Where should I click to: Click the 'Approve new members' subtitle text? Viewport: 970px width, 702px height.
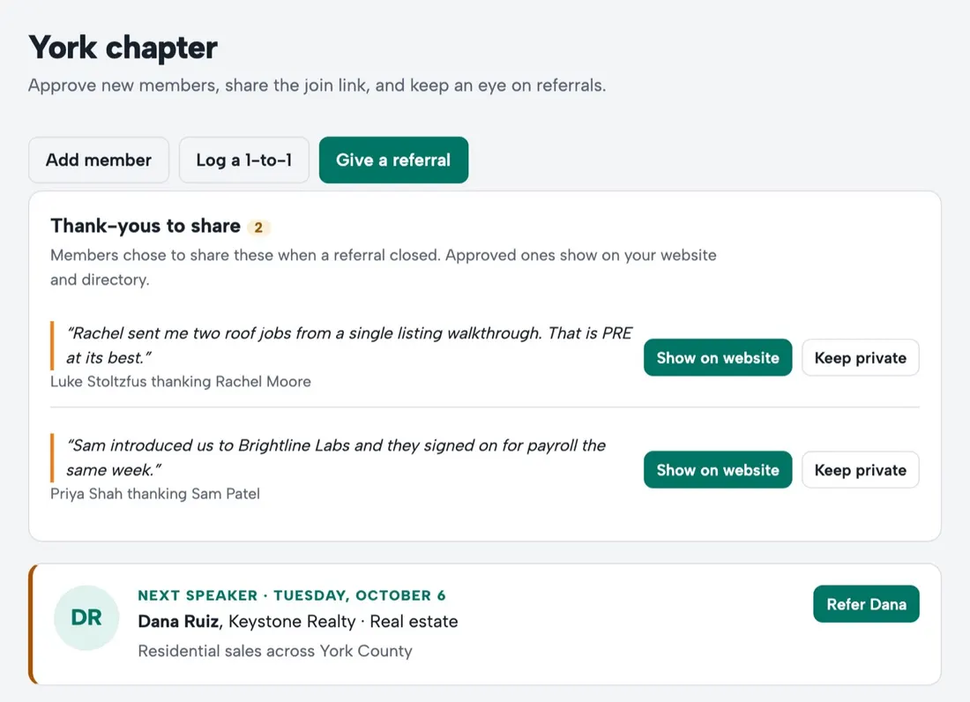coord(317,86)
